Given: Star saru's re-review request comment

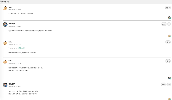Looking at the screenshot, I should coord(168,61).
